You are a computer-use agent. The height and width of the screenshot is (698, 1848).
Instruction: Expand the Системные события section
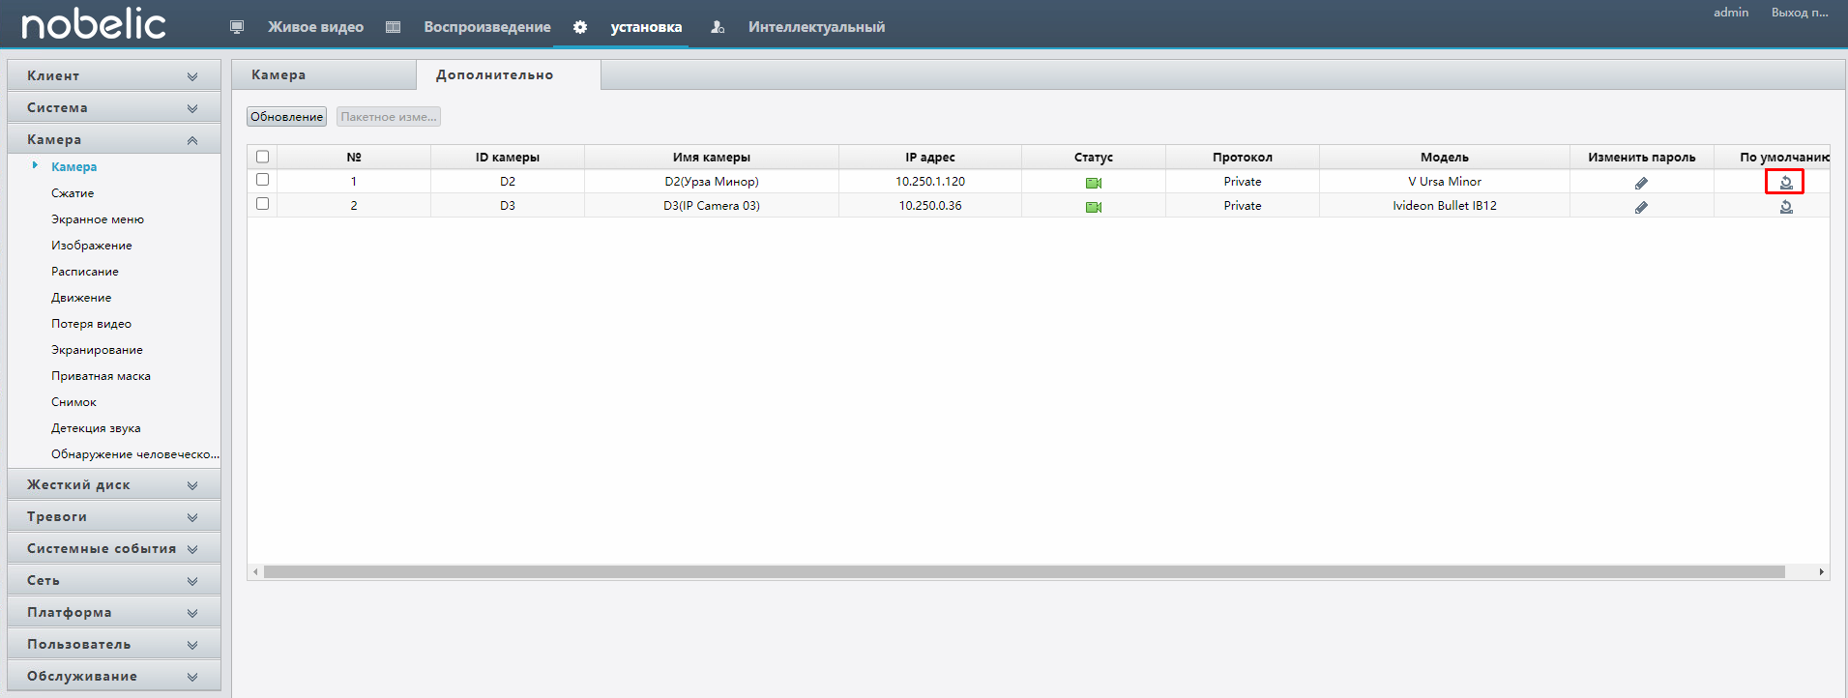[x=114, y=548]
